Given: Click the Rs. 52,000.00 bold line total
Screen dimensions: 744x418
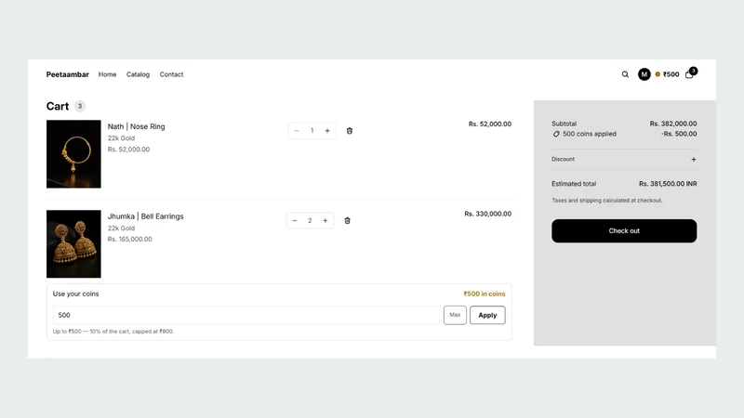Looking at the screenshot, I should (490, 124).
